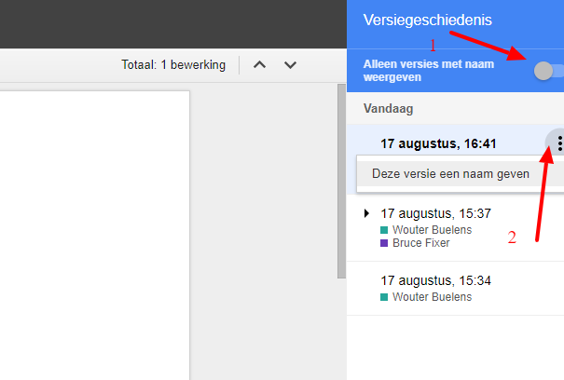The height and width of the screenshot is (380, 564).
Task: Click purple swatch beside Bruce Fixer
Action: (x=384, y=243)
